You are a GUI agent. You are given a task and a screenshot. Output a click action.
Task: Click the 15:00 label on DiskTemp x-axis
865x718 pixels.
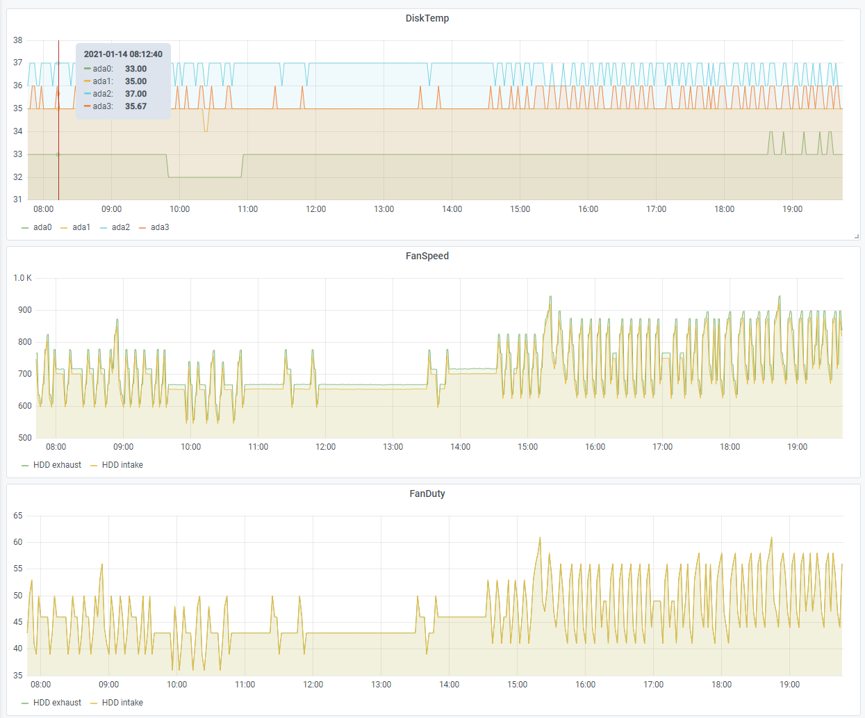pos(520,209)
